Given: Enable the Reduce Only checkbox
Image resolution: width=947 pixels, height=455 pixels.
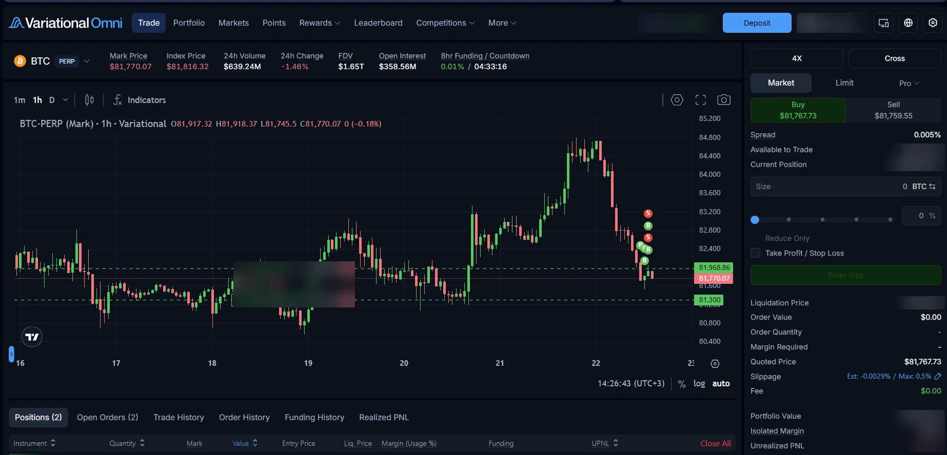Looking at the screenshot, I should point(755,238).
